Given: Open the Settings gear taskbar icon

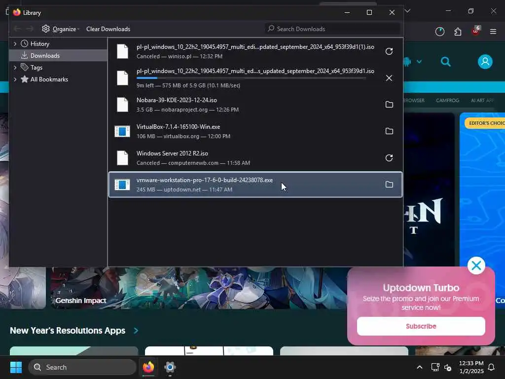Looking at the screenshot, I should click(170, 367).
